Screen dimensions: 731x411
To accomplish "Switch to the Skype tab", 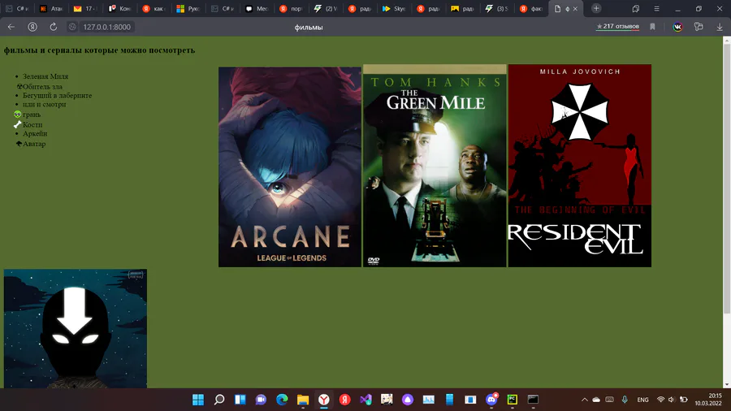I will [395, 8].
